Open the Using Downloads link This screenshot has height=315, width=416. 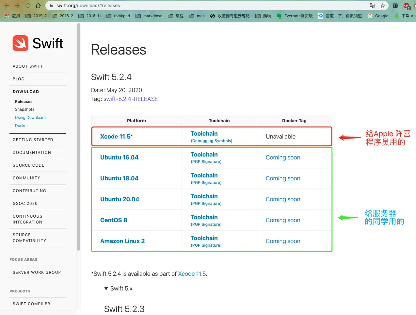[x=31, y=118]
